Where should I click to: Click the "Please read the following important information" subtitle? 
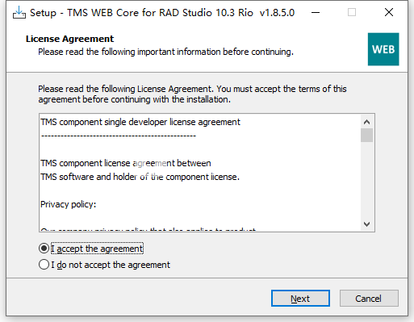[165, 52]
